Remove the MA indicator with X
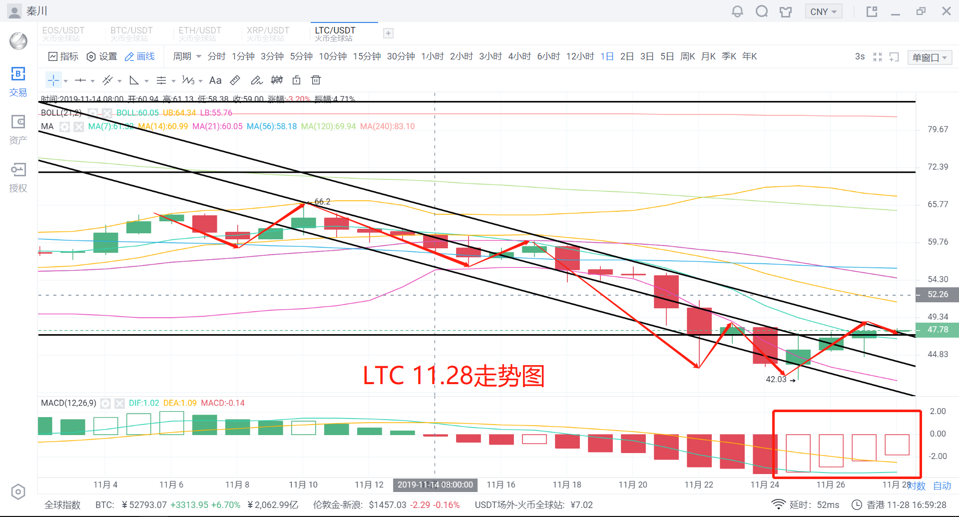Screen dimensions: 959x517 [x=78, y=126]
